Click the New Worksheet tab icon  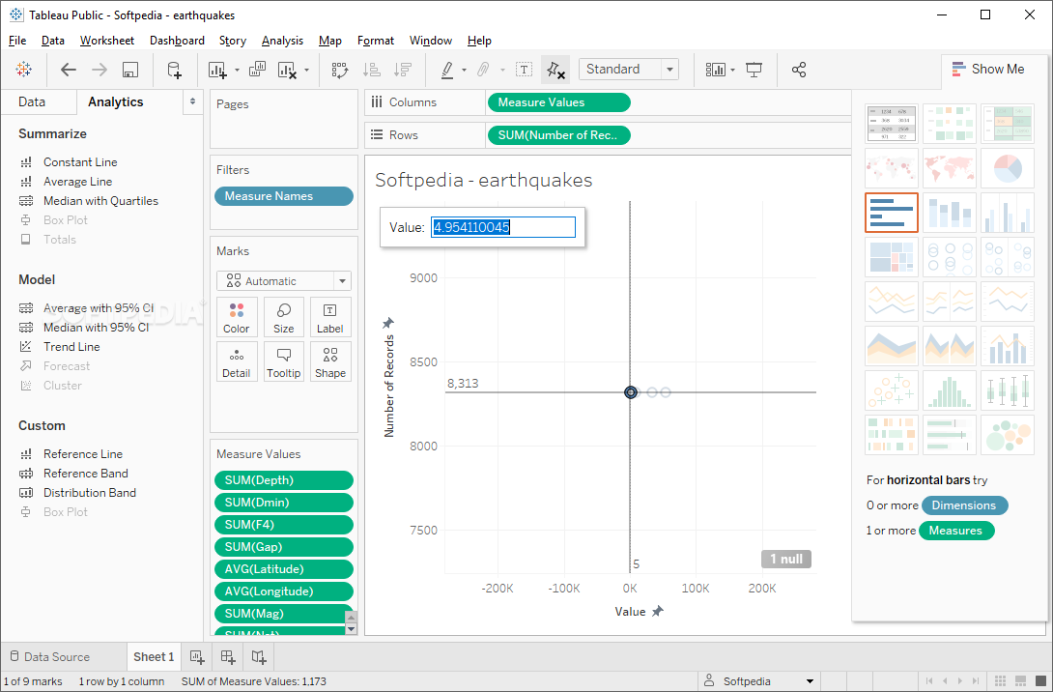(x=197, y=656)
